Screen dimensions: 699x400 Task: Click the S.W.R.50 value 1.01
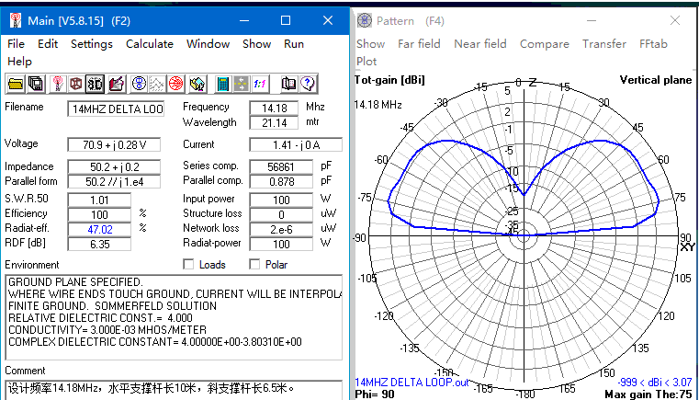tap(99, 200)
